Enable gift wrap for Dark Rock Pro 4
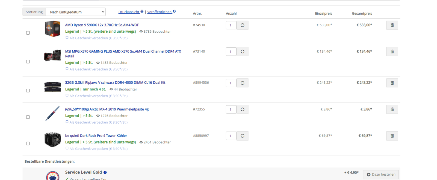 [x=67, y=148]
